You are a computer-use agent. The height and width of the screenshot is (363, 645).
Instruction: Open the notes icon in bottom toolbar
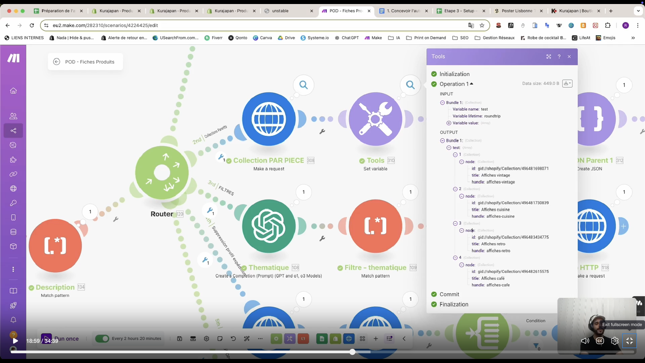click(x=220, y=338)
